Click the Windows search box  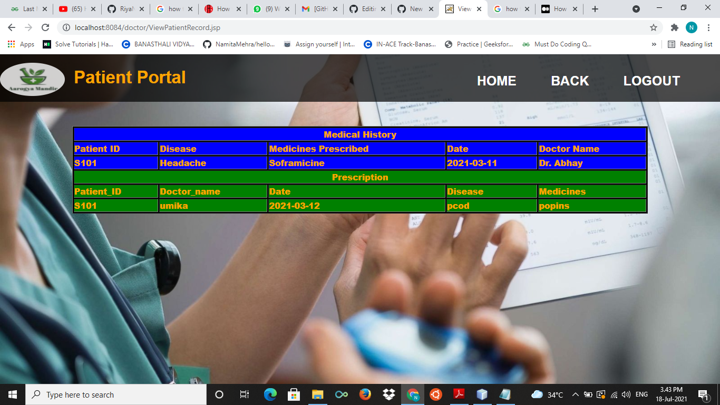[116, 394]
